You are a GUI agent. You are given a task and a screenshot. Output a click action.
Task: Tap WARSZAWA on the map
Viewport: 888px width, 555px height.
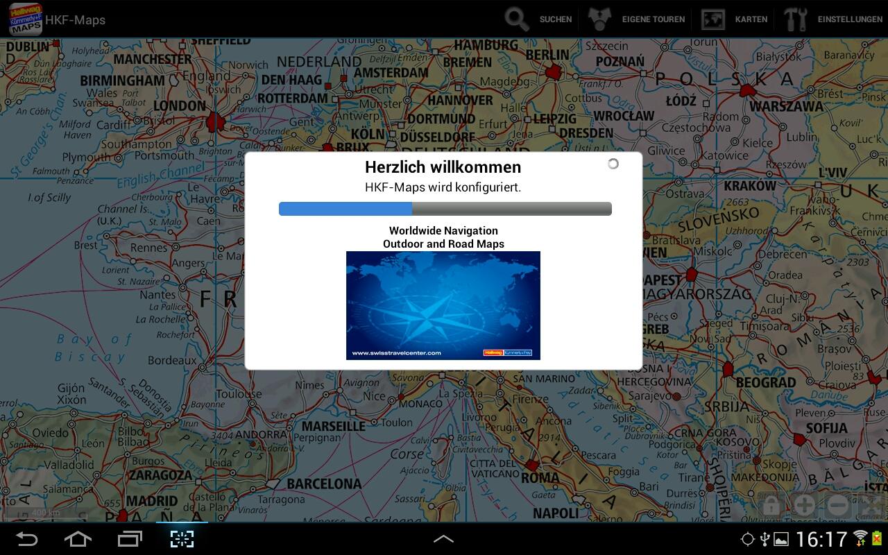786,107
